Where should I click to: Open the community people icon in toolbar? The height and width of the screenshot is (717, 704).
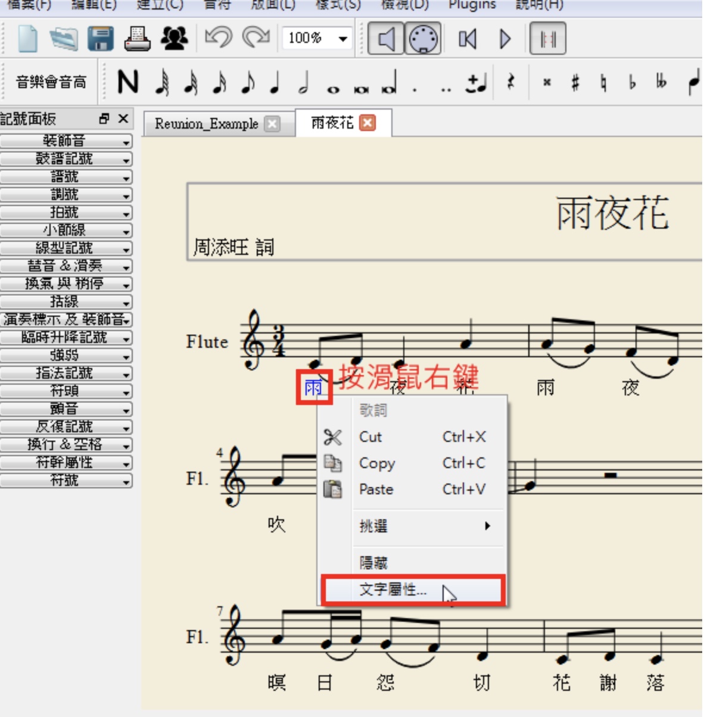(174, 39)
